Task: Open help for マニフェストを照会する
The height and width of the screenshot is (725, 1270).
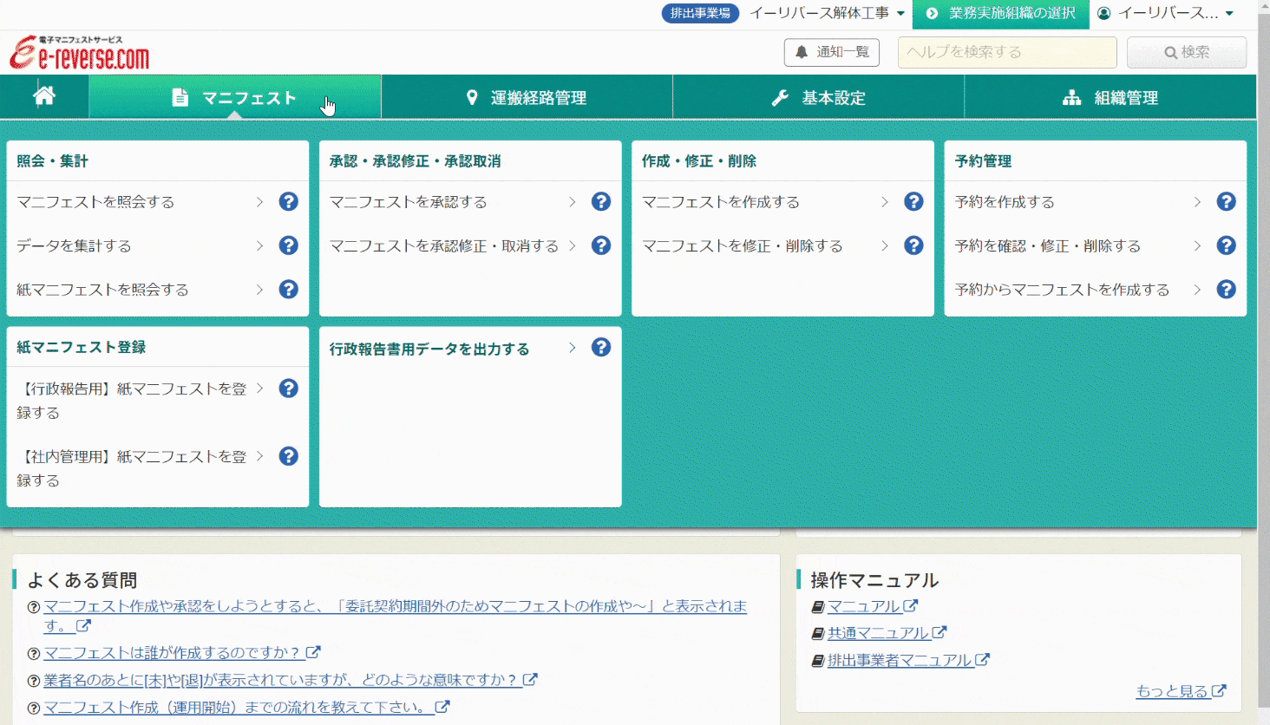Action: click(289, 202)
